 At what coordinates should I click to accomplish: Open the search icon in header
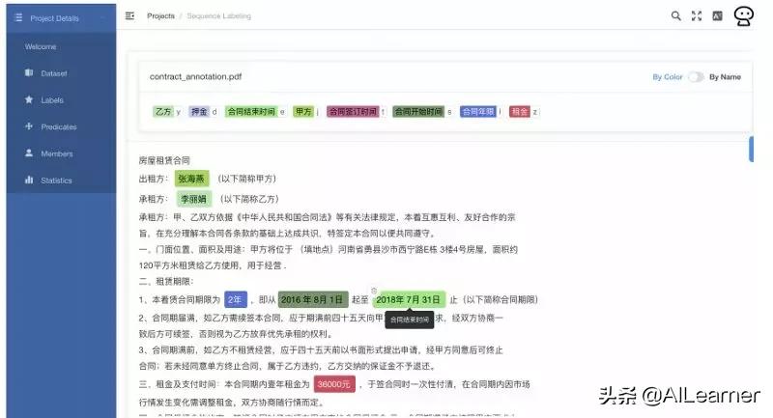(x=675, y=15)
